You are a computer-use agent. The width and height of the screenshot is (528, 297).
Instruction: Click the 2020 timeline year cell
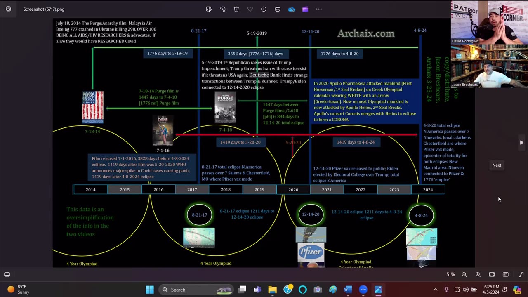tap(293, 190)
